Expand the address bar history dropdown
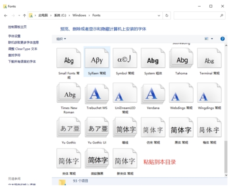232x187 pixels. tap(159, 15)
